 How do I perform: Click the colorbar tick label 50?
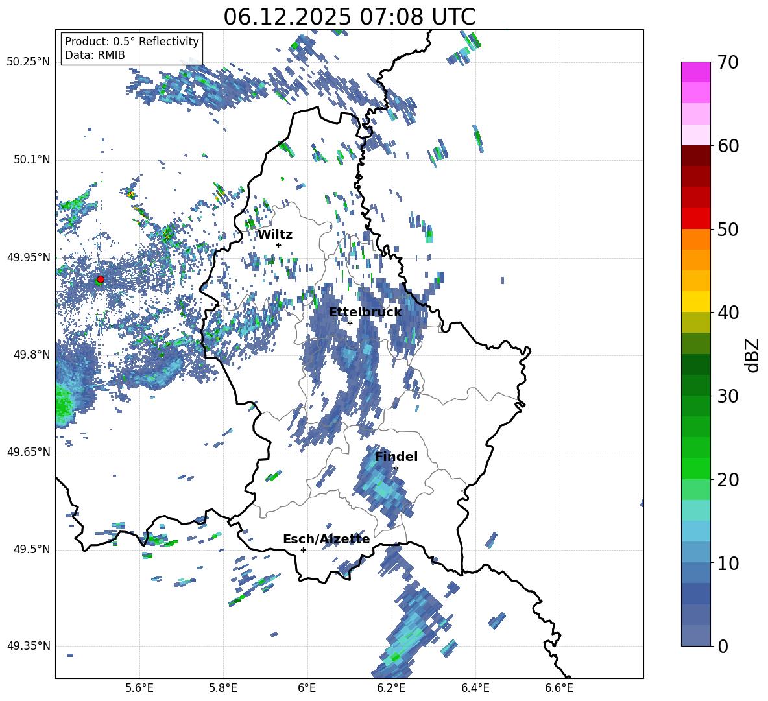pos(728,229)
